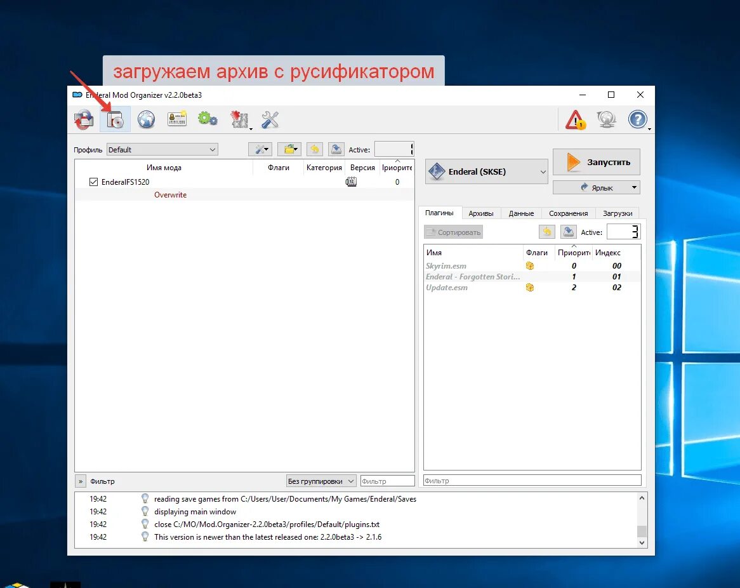Screen dimensions: 740x588
Task: Click create backup icon above mod list
Action: click(336, 149)
